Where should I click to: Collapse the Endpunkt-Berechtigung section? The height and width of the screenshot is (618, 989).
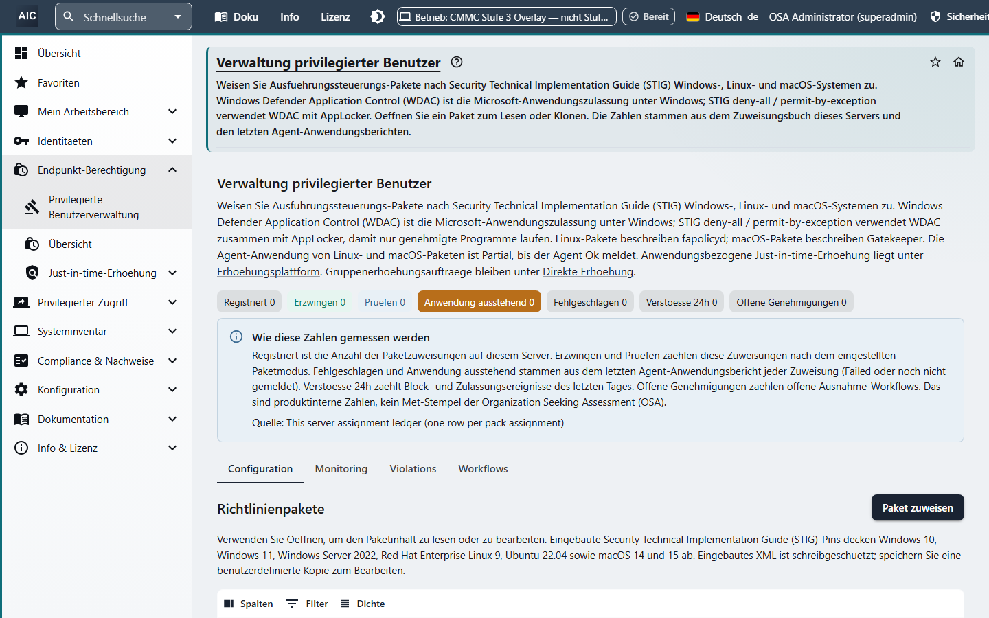click(x=172, y=170)
